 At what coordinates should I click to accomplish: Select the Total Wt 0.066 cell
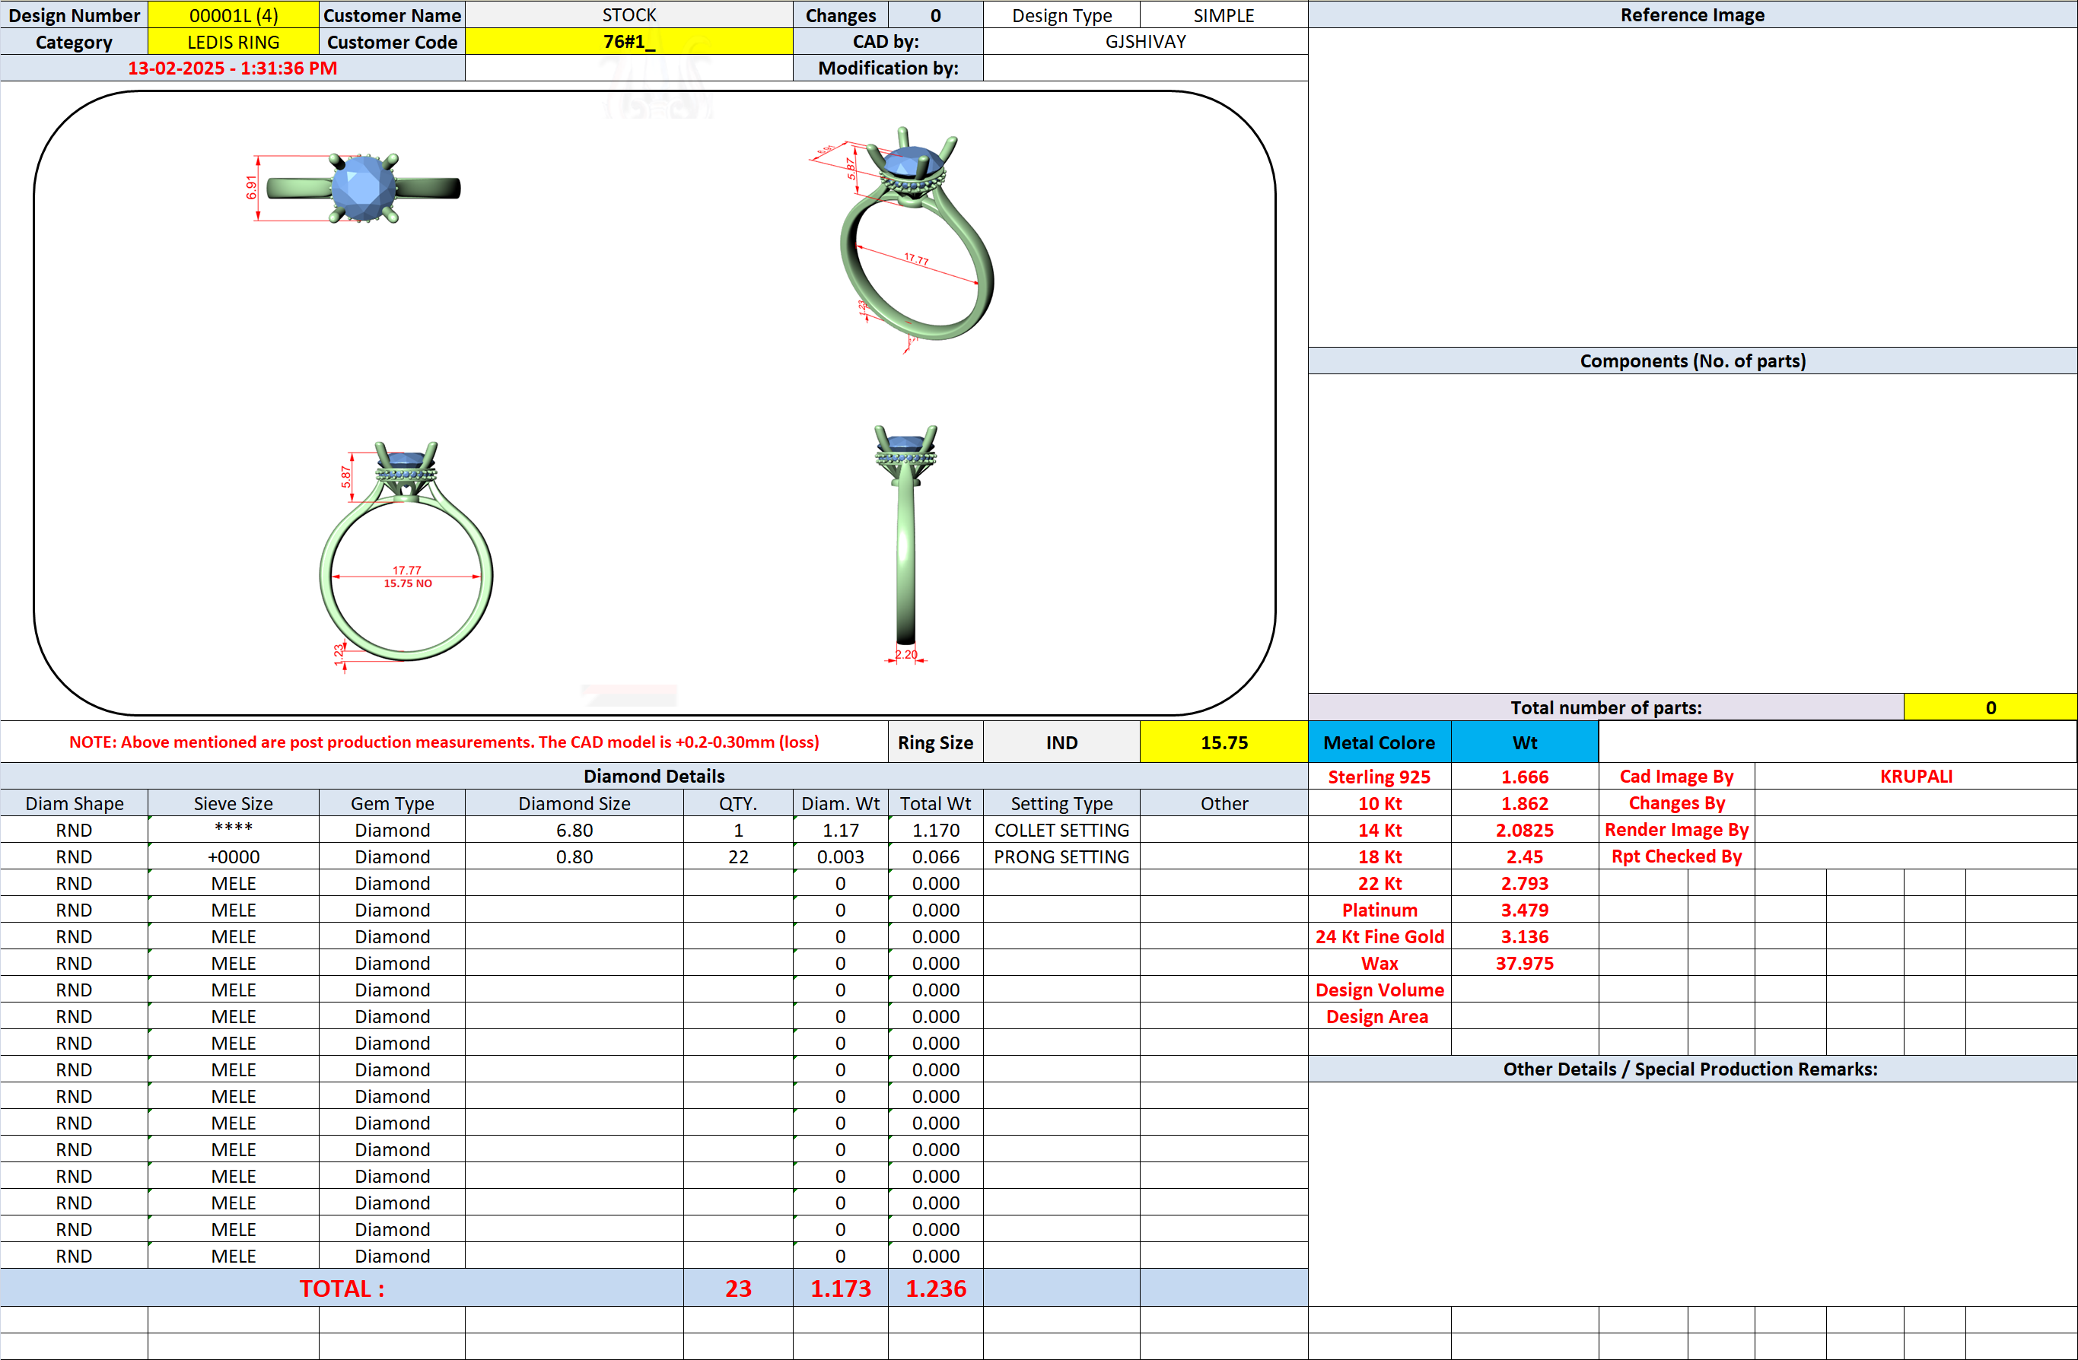click(935, 856)
